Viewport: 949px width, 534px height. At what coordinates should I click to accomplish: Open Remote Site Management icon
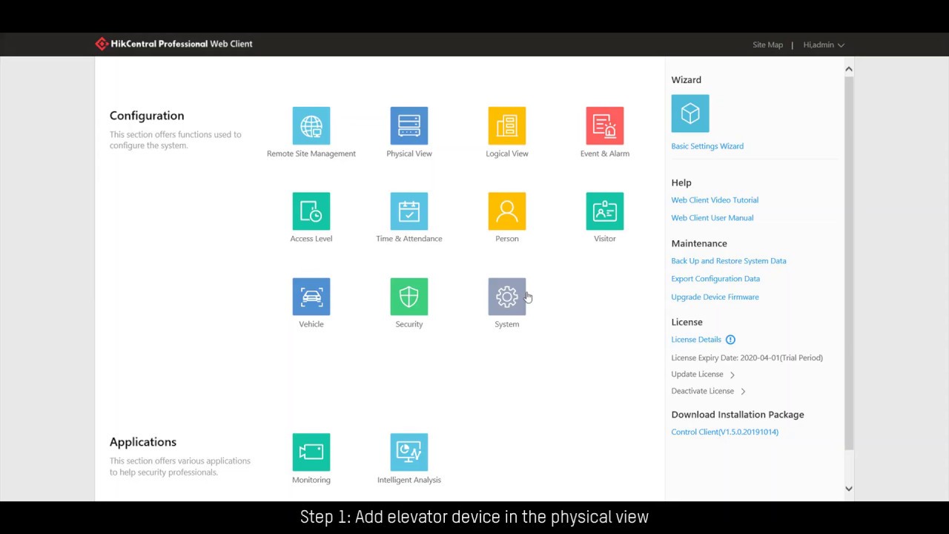point(311,126)
